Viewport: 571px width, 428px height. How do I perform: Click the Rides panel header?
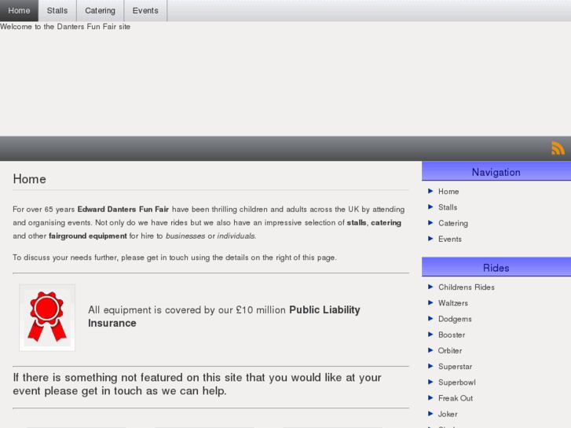tap(496, 268)
